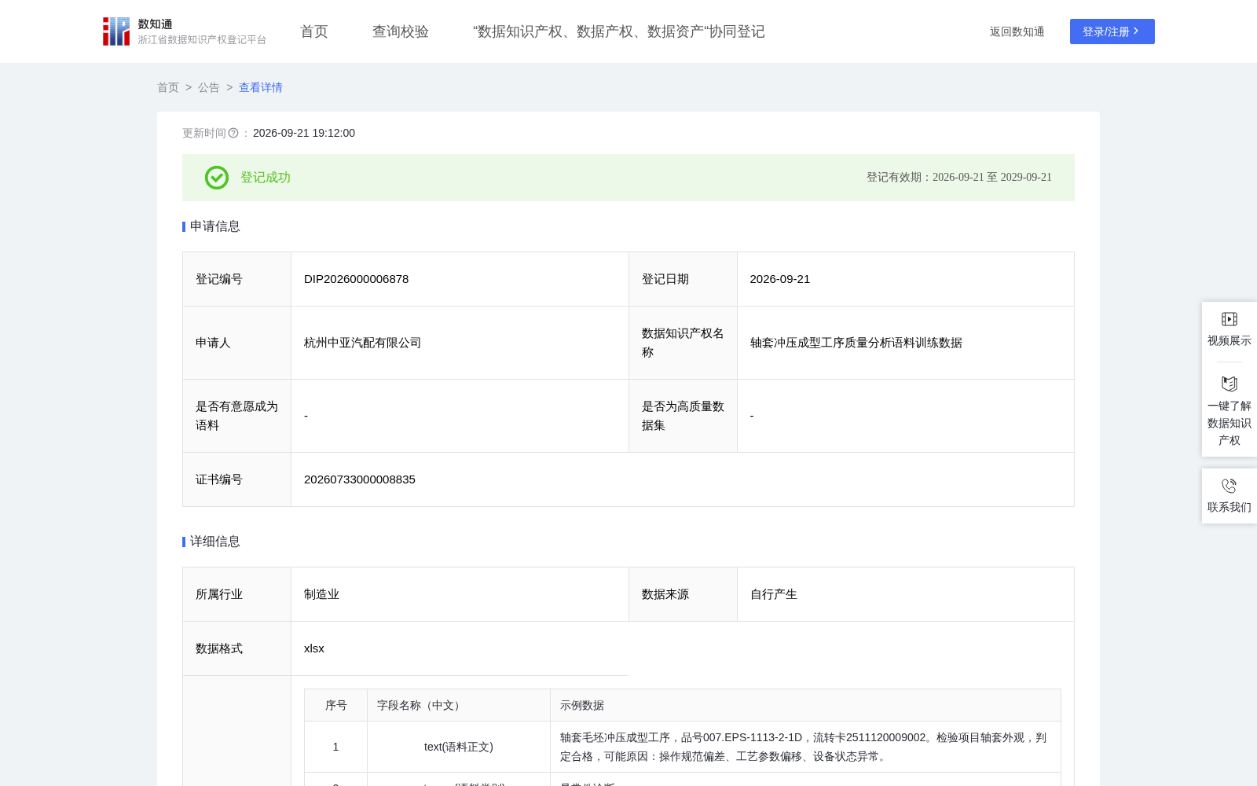Click the 自行产生 data source value
This screenshot has height=786, width=1257.
pos(774,594)
